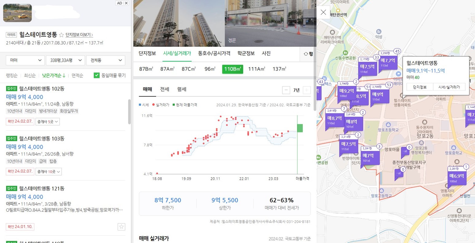Close the AD banner
475x243 pixels.
coord(126,3)
